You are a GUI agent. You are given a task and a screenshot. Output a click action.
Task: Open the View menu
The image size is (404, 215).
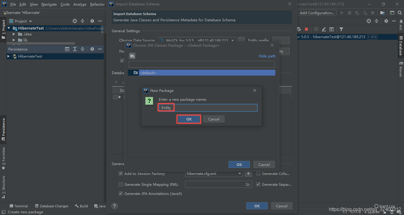coord(34,4)
